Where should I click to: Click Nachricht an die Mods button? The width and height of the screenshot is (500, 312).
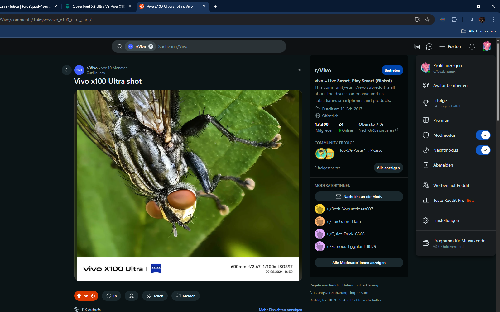click(x=359, y=196)
